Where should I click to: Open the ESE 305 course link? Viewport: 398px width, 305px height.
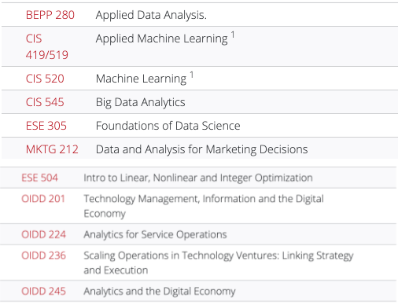pos(46,126)
